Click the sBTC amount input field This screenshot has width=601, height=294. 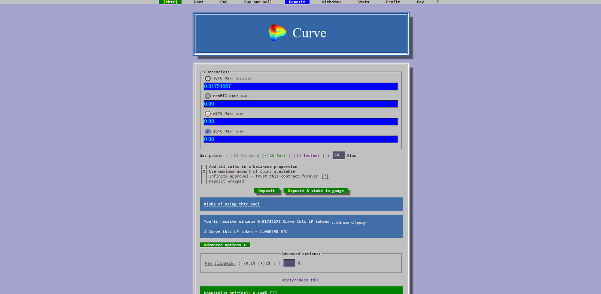[301, 139]
